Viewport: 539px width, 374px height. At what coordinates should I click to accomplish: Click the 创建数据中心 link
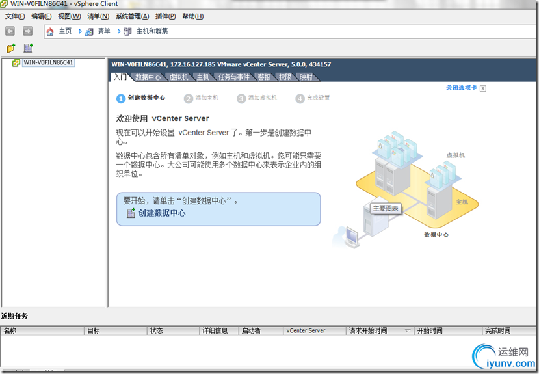coord(162,213)
